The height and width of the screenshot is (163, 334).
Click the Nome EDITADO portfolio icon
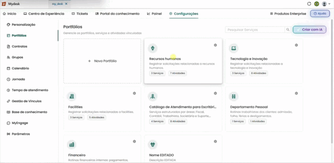[x=153, y=145]
